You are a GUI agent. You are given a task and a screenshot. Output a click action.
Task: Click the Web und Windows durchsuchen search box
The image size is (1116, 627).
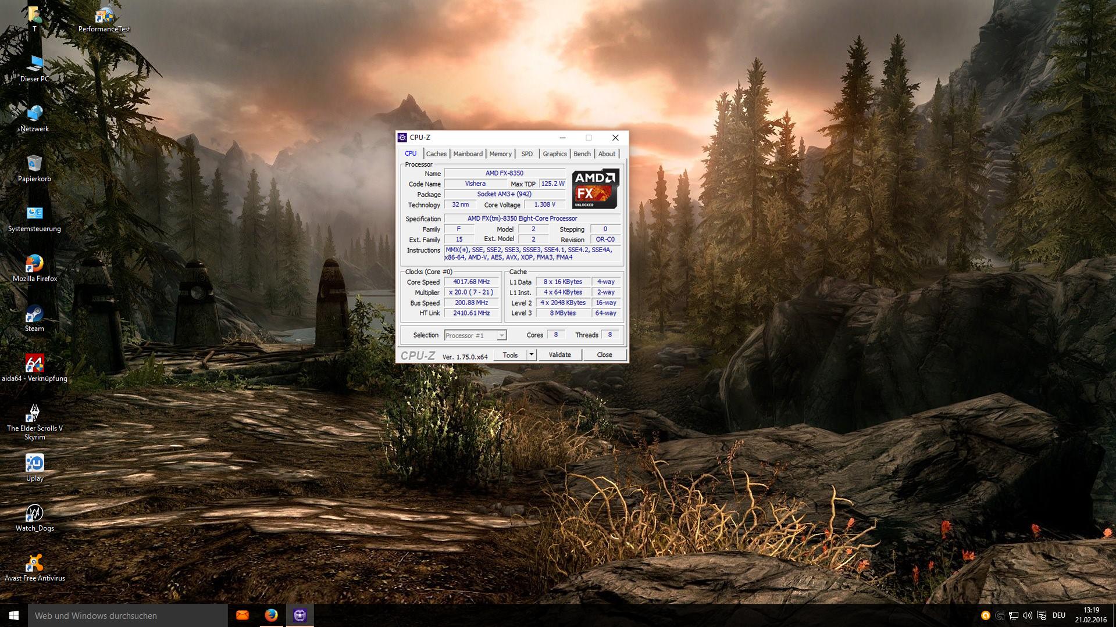pos(128,615)
